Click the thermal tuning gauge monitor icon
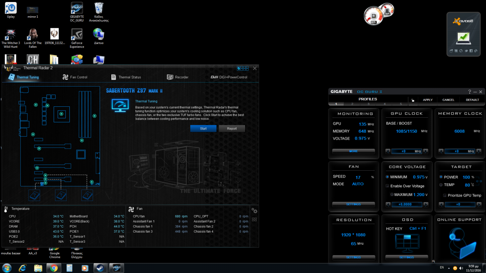Viewport: 486px width, 273px height. coord(120,105)
